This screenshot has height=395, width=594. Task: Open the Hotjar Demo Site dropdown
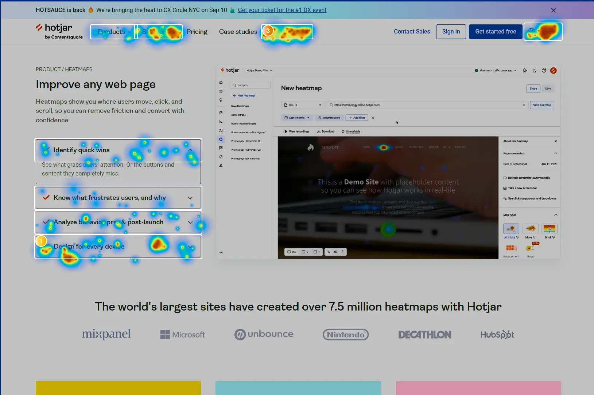[x=259, y=71]
